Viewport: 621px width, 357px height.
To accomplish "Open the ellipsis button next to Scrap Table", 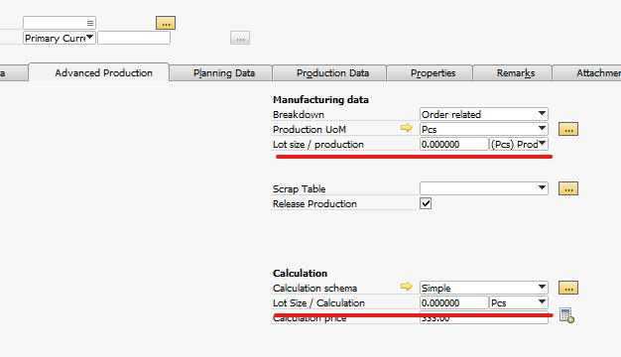I will point(568,188).
